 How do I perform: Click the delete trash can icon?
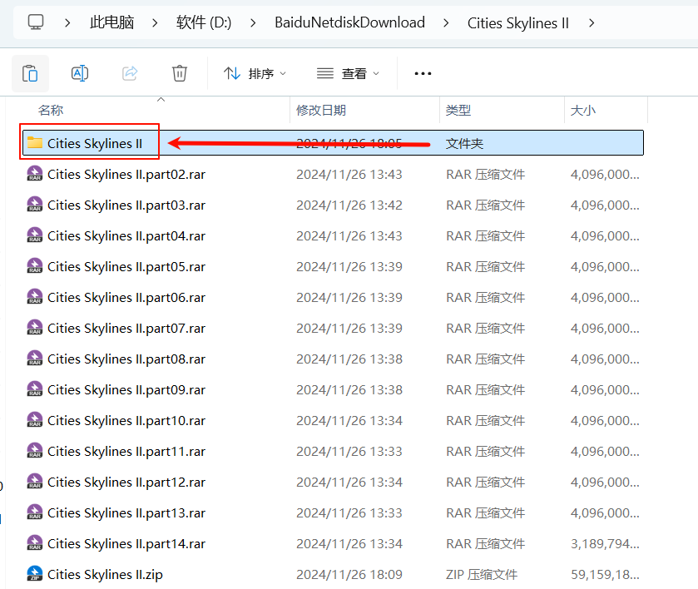pos(180,73)
